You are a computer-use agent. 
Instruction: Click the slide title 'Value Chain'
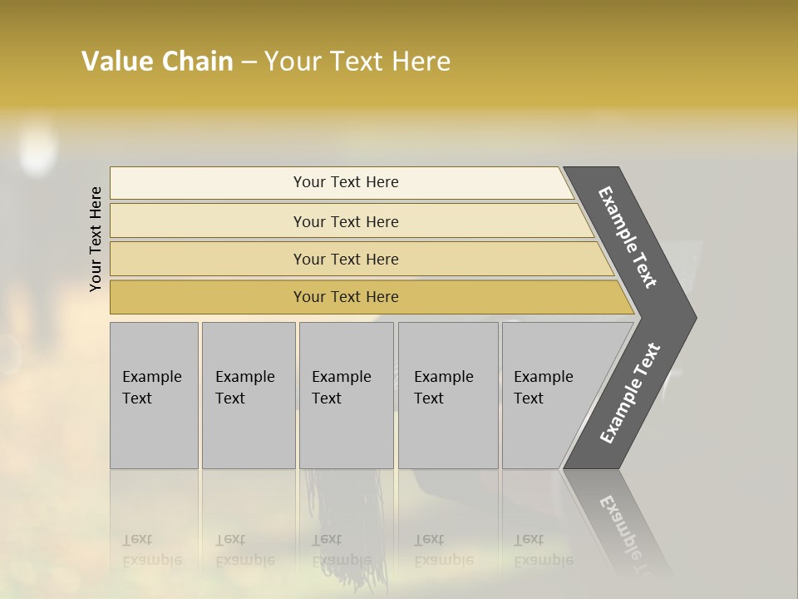point(158,62)
